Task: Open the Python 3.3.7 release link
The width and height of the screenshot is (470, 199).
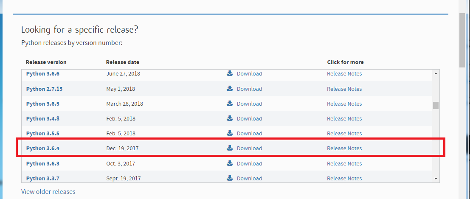Action: [43, 178]
